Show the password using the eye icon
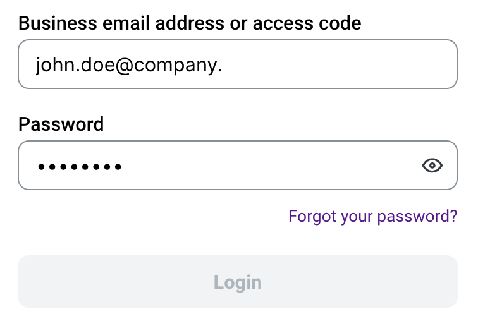 pyautogui.click(x=432, y=166)
